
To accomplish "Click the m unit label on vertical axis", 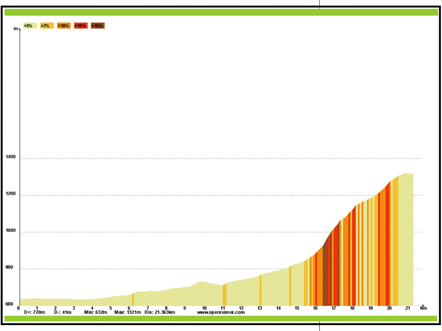I will (x=16, y=29).
